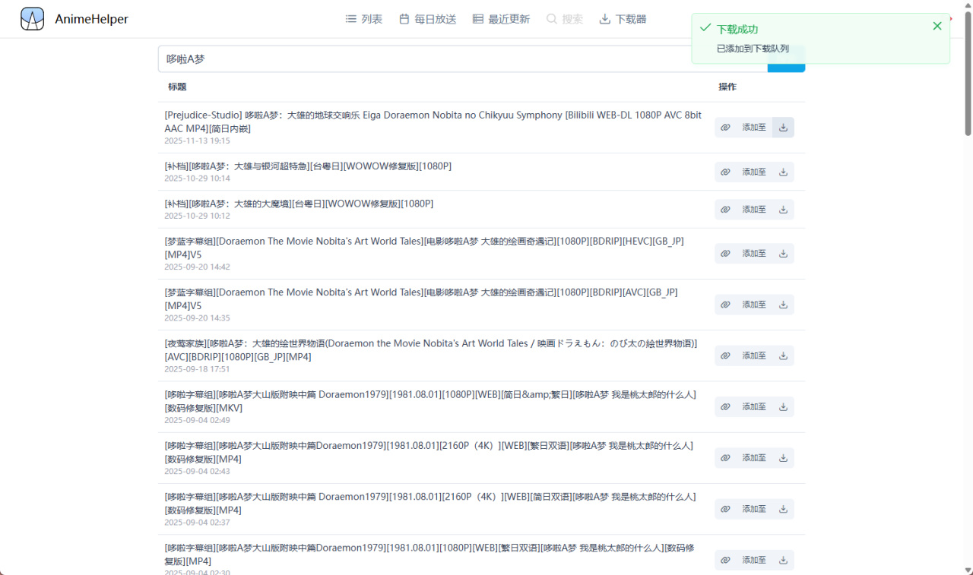Download the 哆啦字幕组 MKV release

pos(783,406)
